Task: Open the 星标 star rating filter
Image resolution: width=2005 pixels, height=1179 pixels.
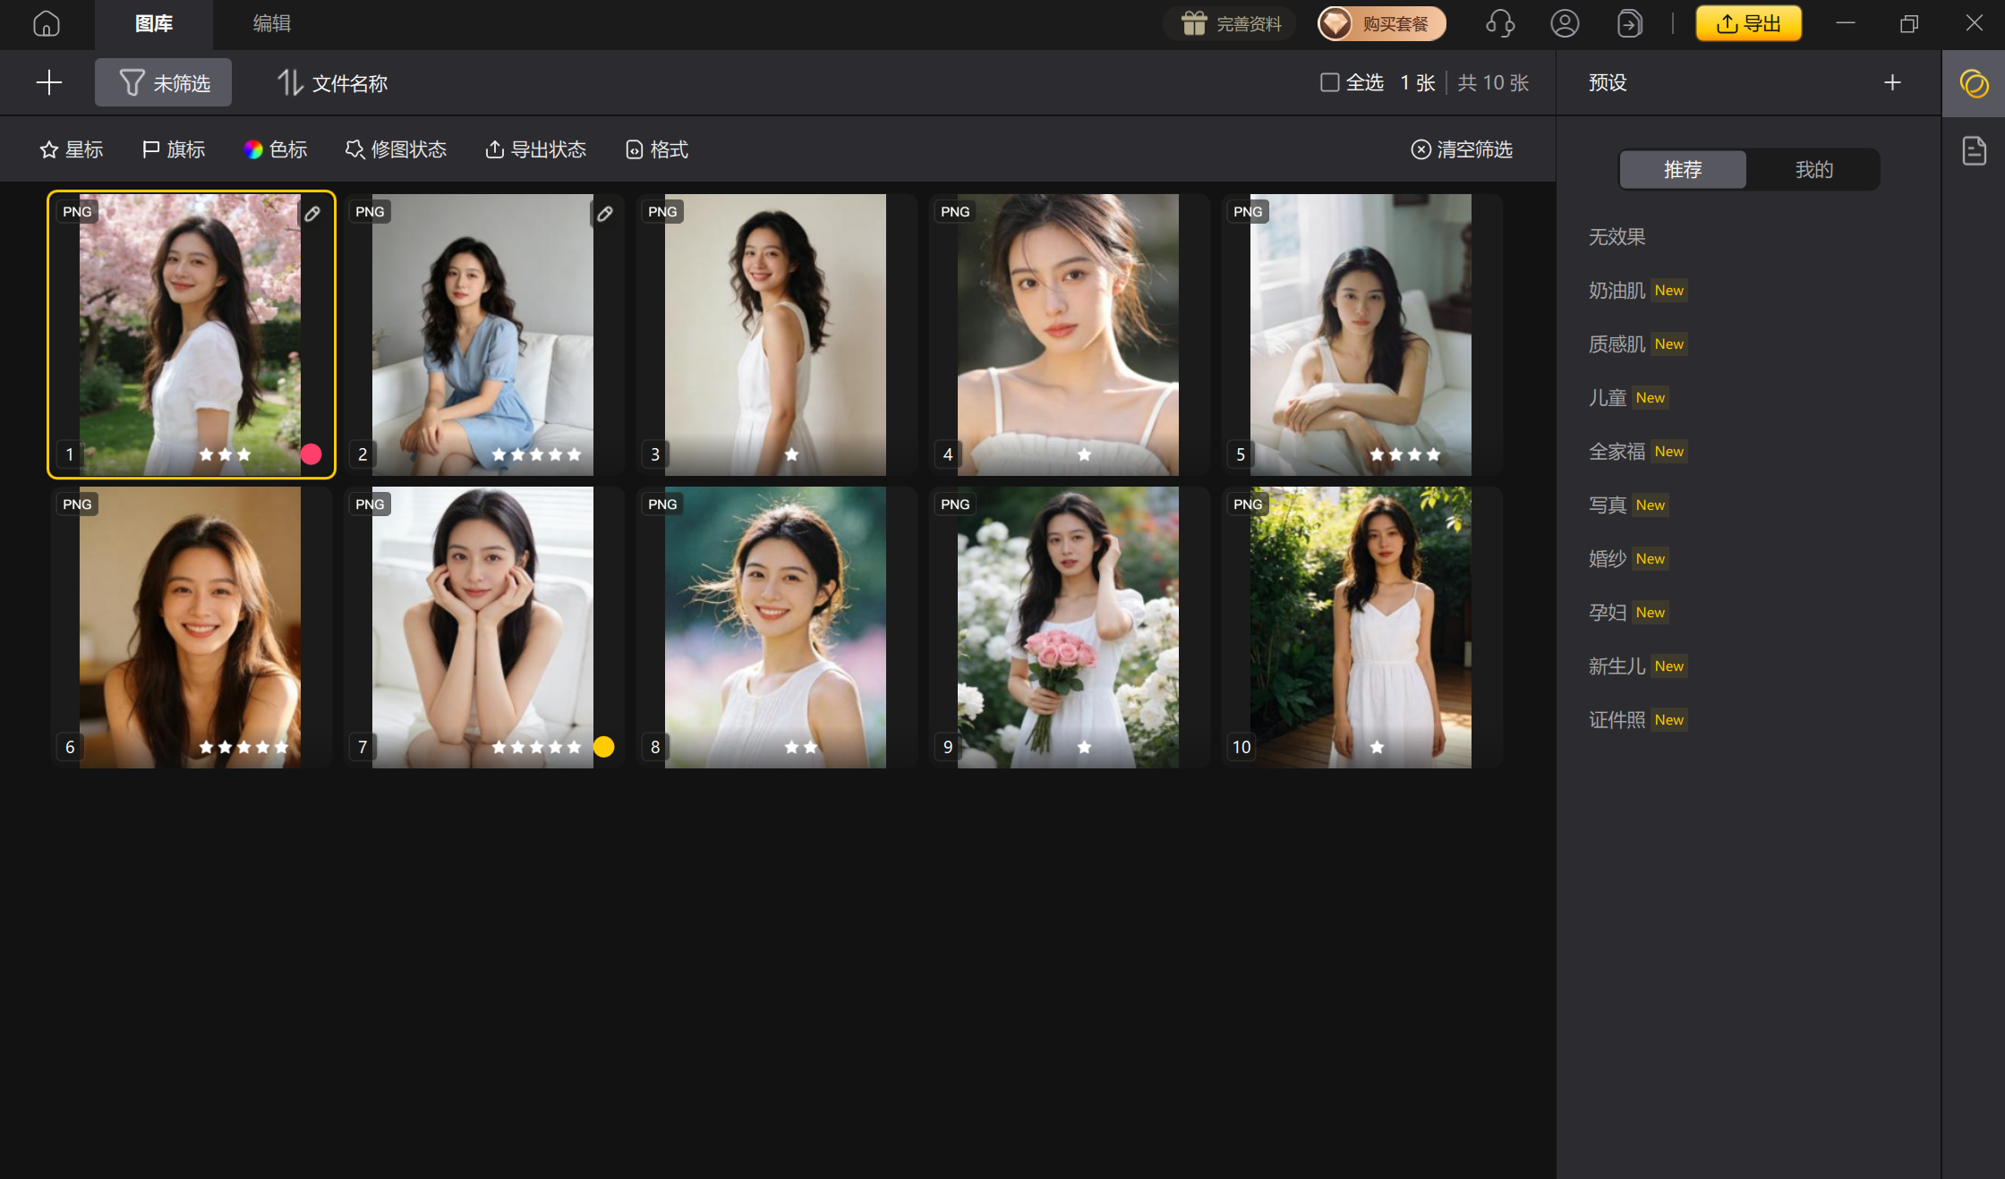Action: pos(72,149)
